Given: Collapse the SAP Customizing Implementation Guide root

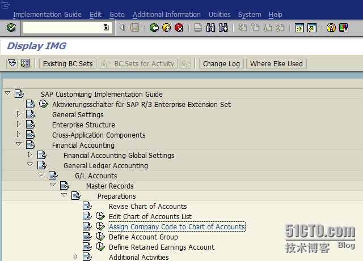Looking at the screenshot, I should [x=7, y=93].
